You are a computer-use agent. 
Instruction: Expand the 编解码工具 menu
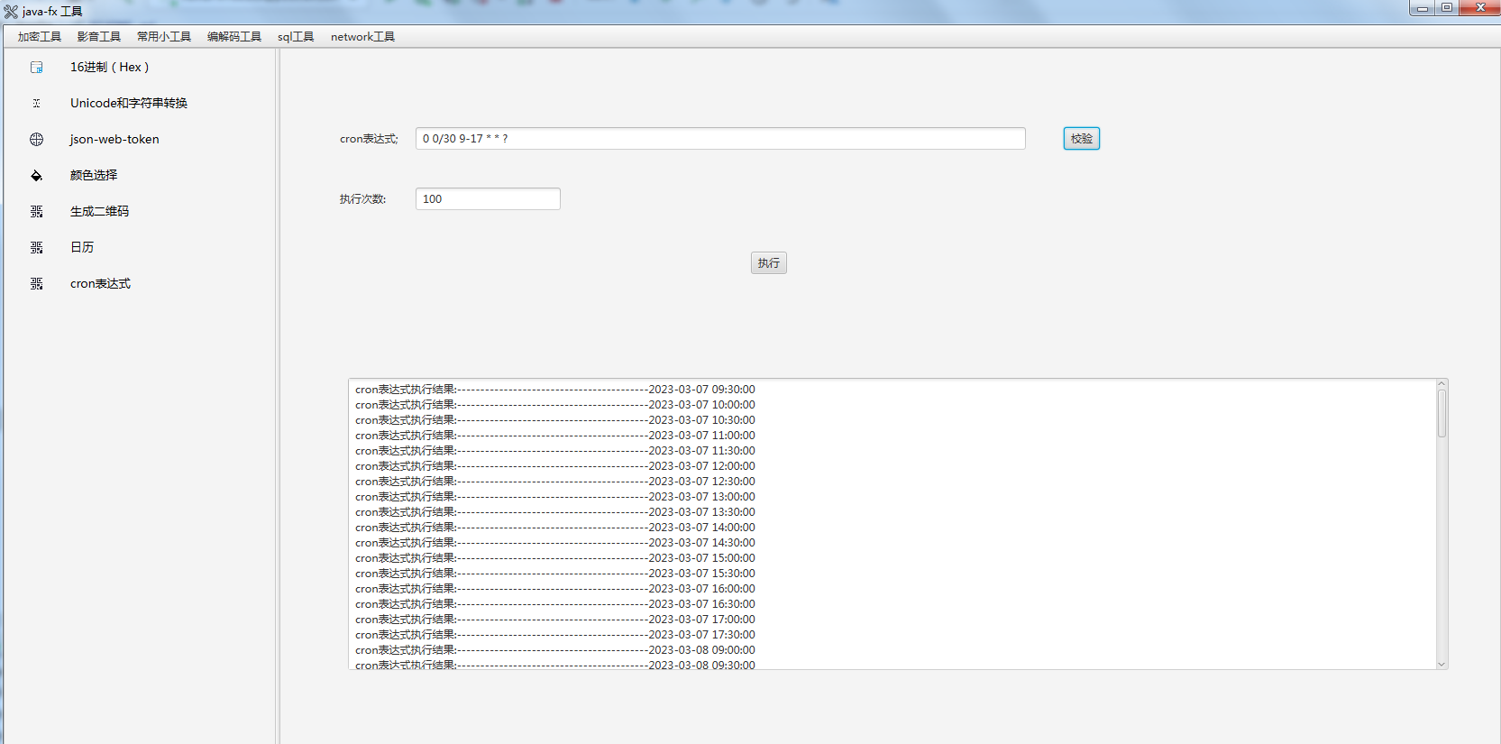pos(234,37)
